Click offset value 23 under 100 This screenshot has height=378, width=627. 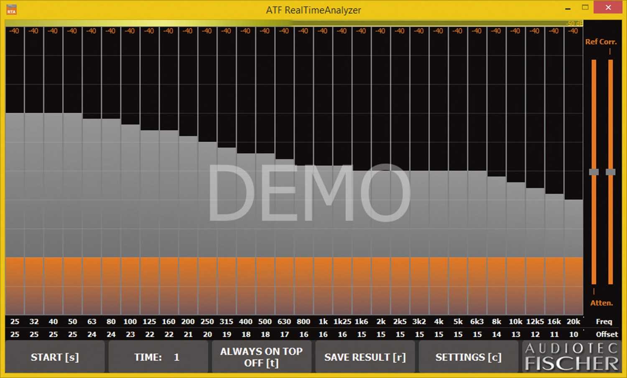(x=130, y=334)
